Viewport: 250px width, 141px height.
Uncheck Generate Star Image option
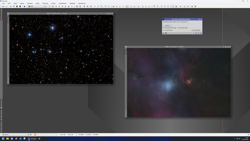pyautogui.click(x=163, y=28)
